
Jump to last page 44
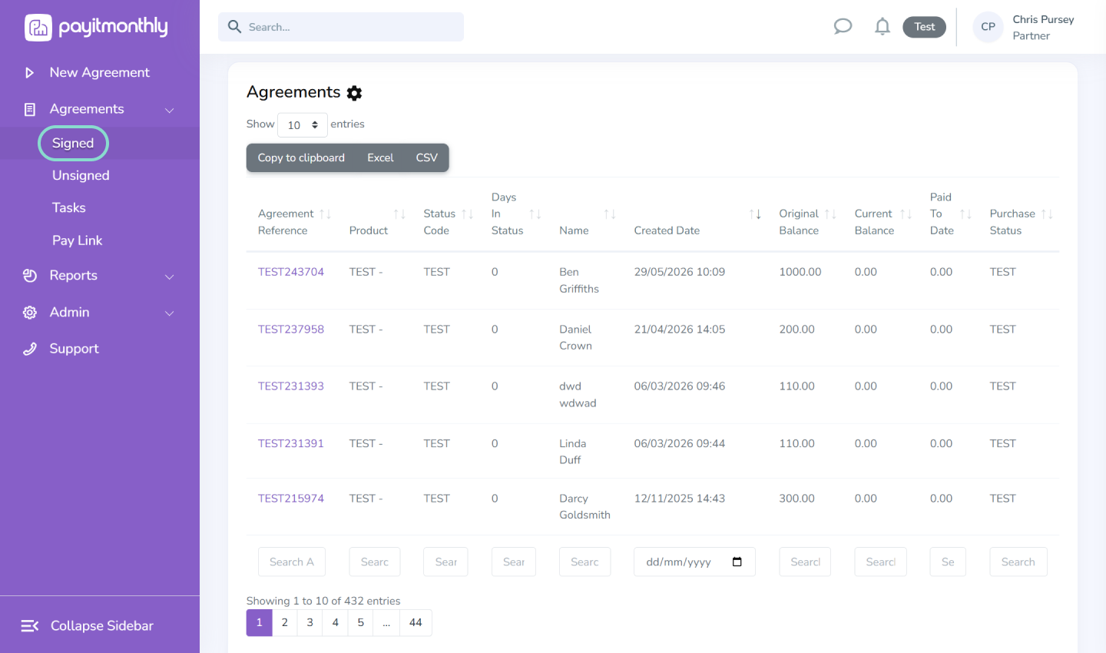pyautogui.click(x=416, y=623)
